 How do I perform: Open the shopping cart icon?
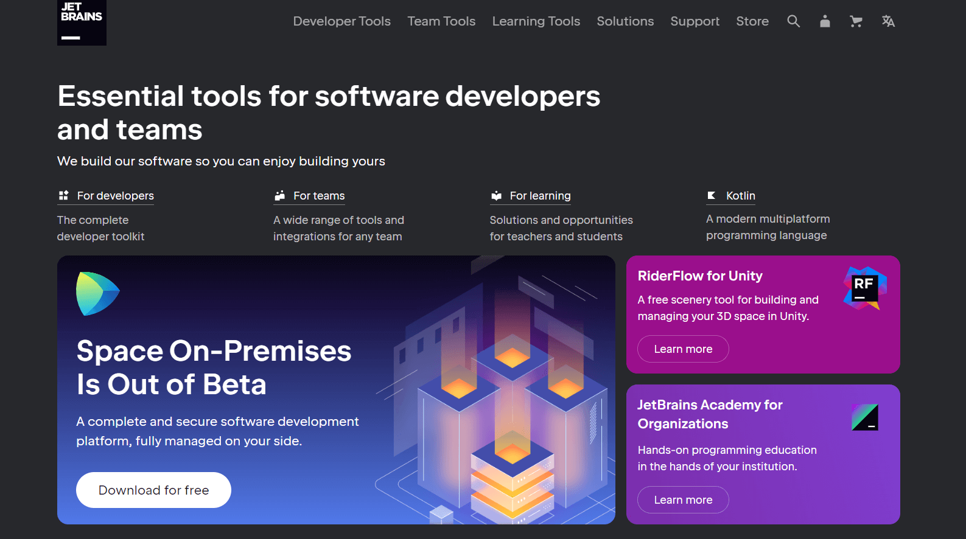[856, 21]
